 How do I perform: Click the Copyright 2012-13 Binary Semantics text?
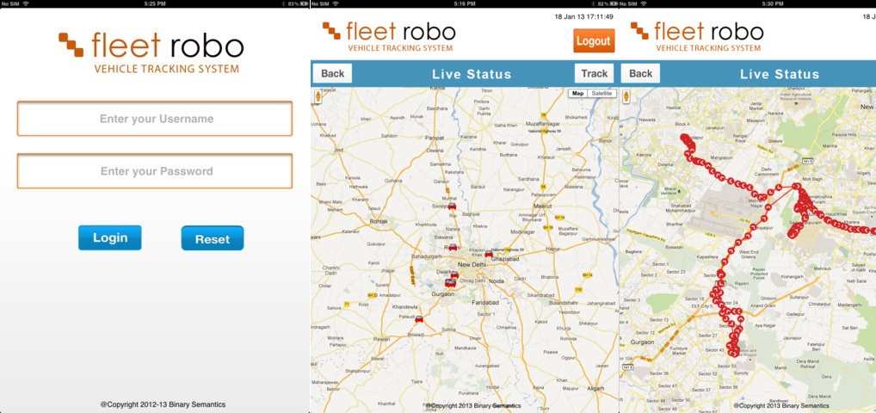pos(163,404)
